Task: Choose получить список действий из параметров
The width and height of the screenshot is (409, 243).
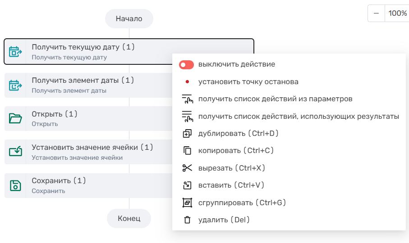Action: click(x=275, y=99)
